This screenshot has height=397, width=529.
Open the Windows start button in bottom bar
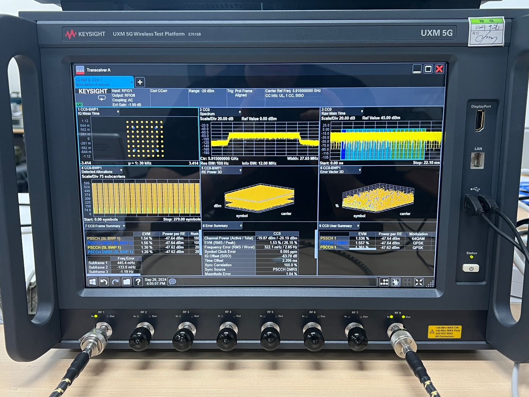93,282
